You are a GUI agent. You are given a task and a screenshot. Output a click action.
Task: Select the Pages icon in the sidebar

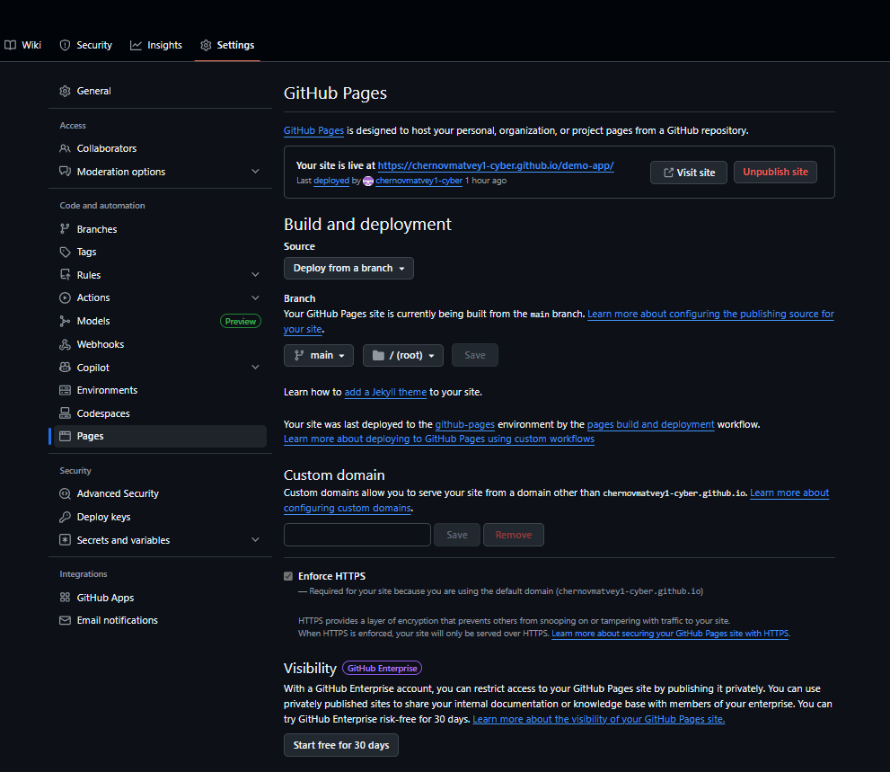click(x=66, y=436)
